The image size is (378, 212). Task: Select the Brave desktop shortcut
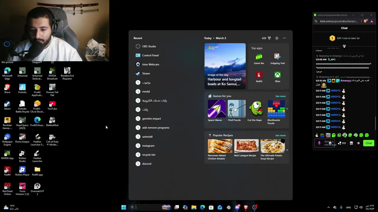tap(7, 89)
